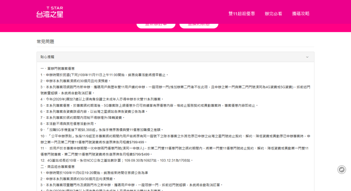Collapse the 貼心提醒 accordion header

(175, 57)
